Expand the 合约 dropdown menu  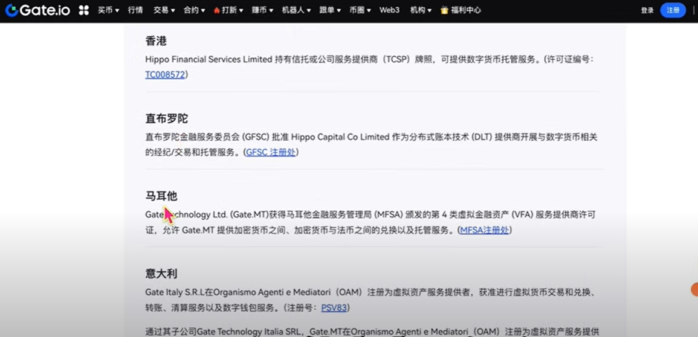[194, 10]
